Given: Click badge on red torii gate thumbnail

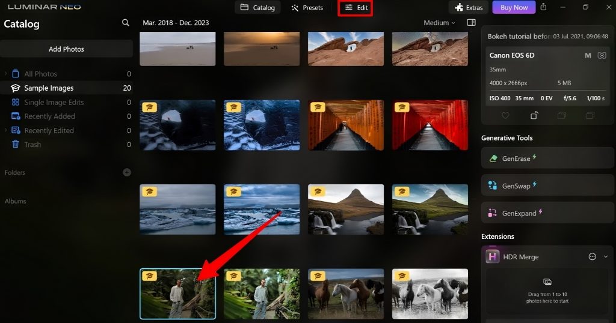Looking at the screenshot, I should [x=402, y=107].
